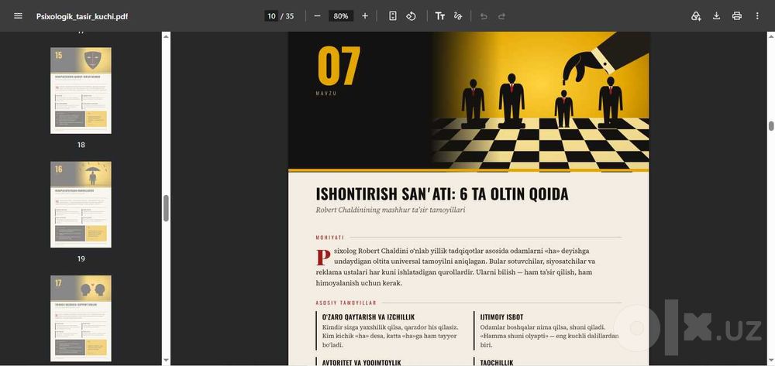The image size is (775, 366).
Task: Click the zoom in plus button
Action: tap(365, 15)
